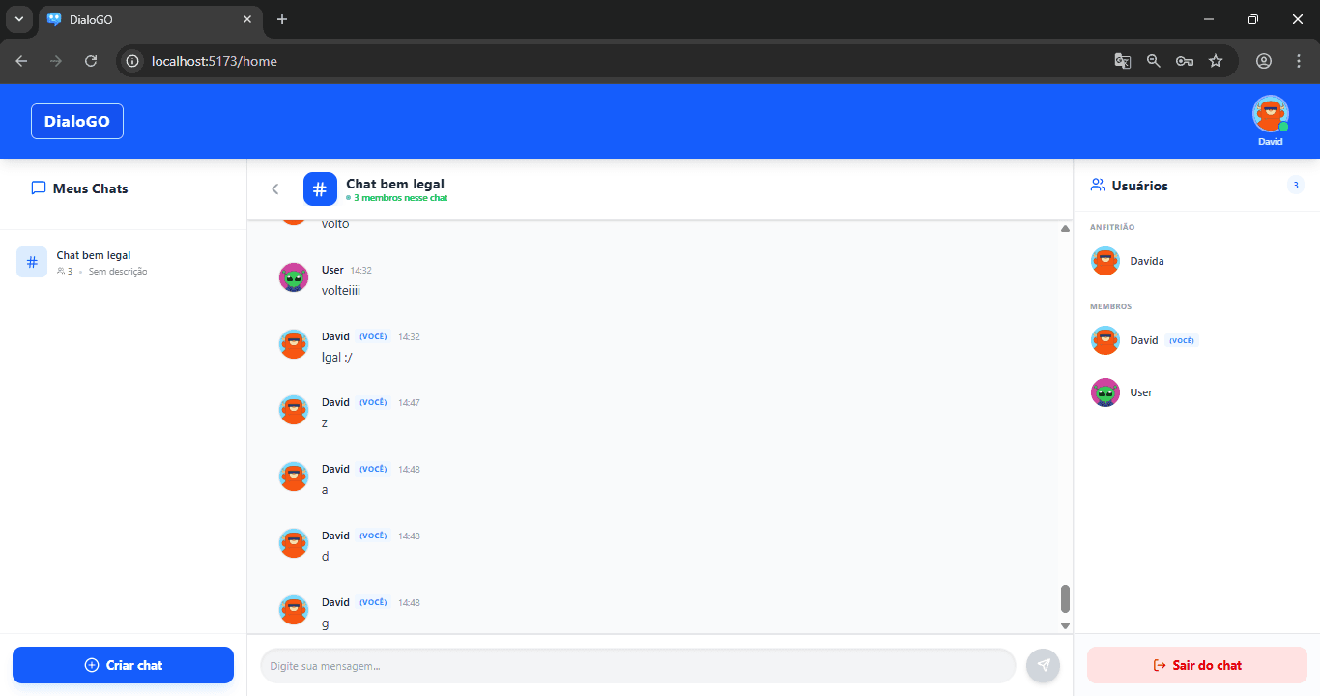This screenshot has height=696, width=1320.
Task: Click User's green alien avatar in members list
Action: [1105, 392]
